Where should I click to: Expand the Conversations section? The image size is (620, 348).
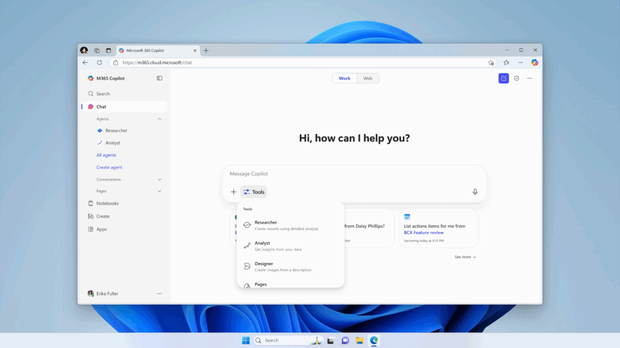(x=159, y=179)
